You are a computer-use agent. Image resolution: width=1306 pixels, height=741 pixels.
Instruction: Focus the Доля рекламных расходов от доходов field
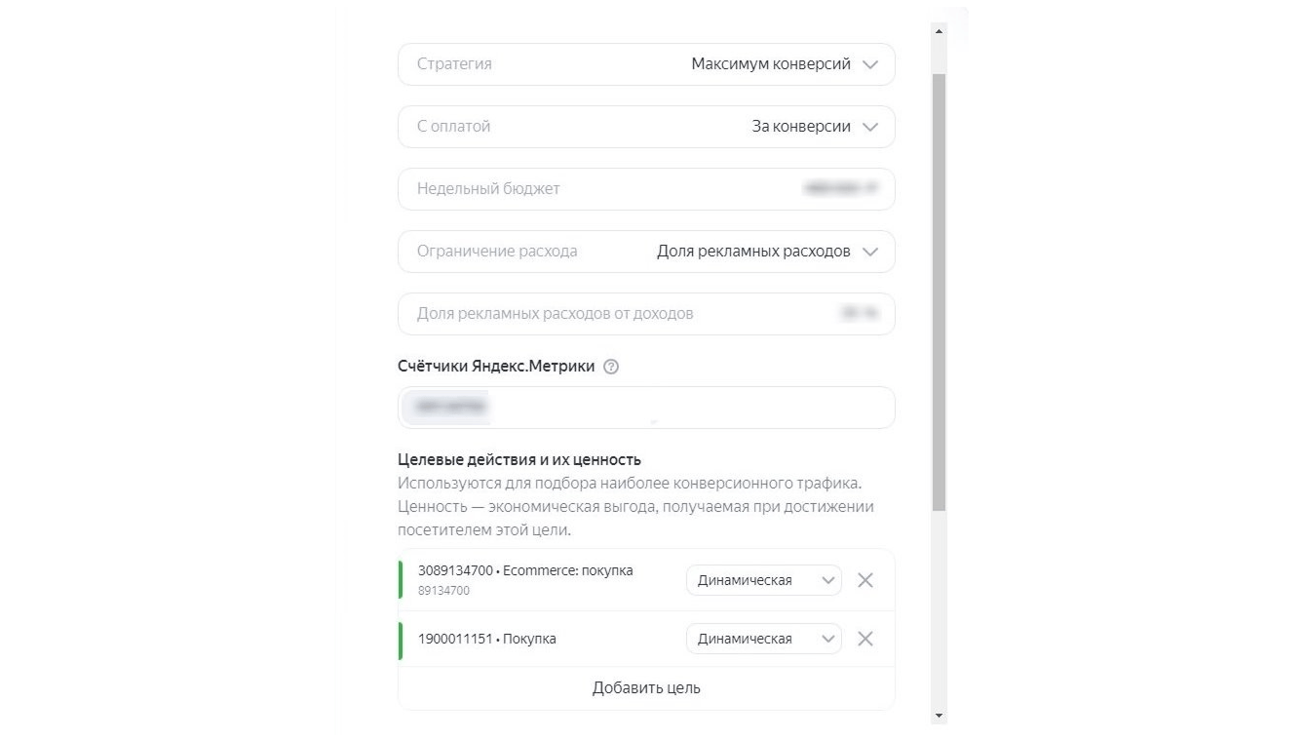coord(645,314)
